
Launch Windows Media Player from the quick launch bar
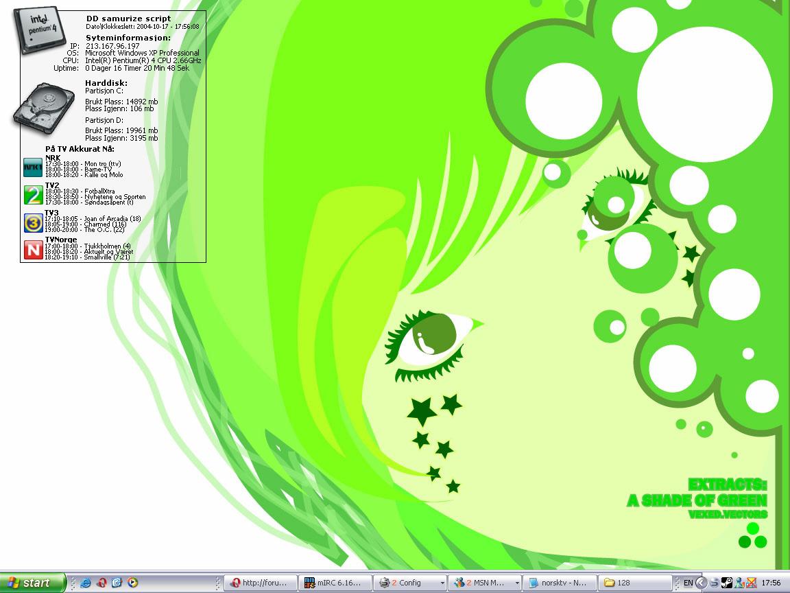pyautogui.click(x=132, y=583)
